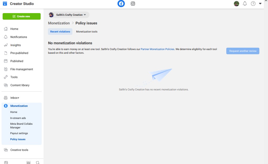The image size is (268, 164).
Task: Click the Pre-published document icon
Action: [x=6, y=53]
